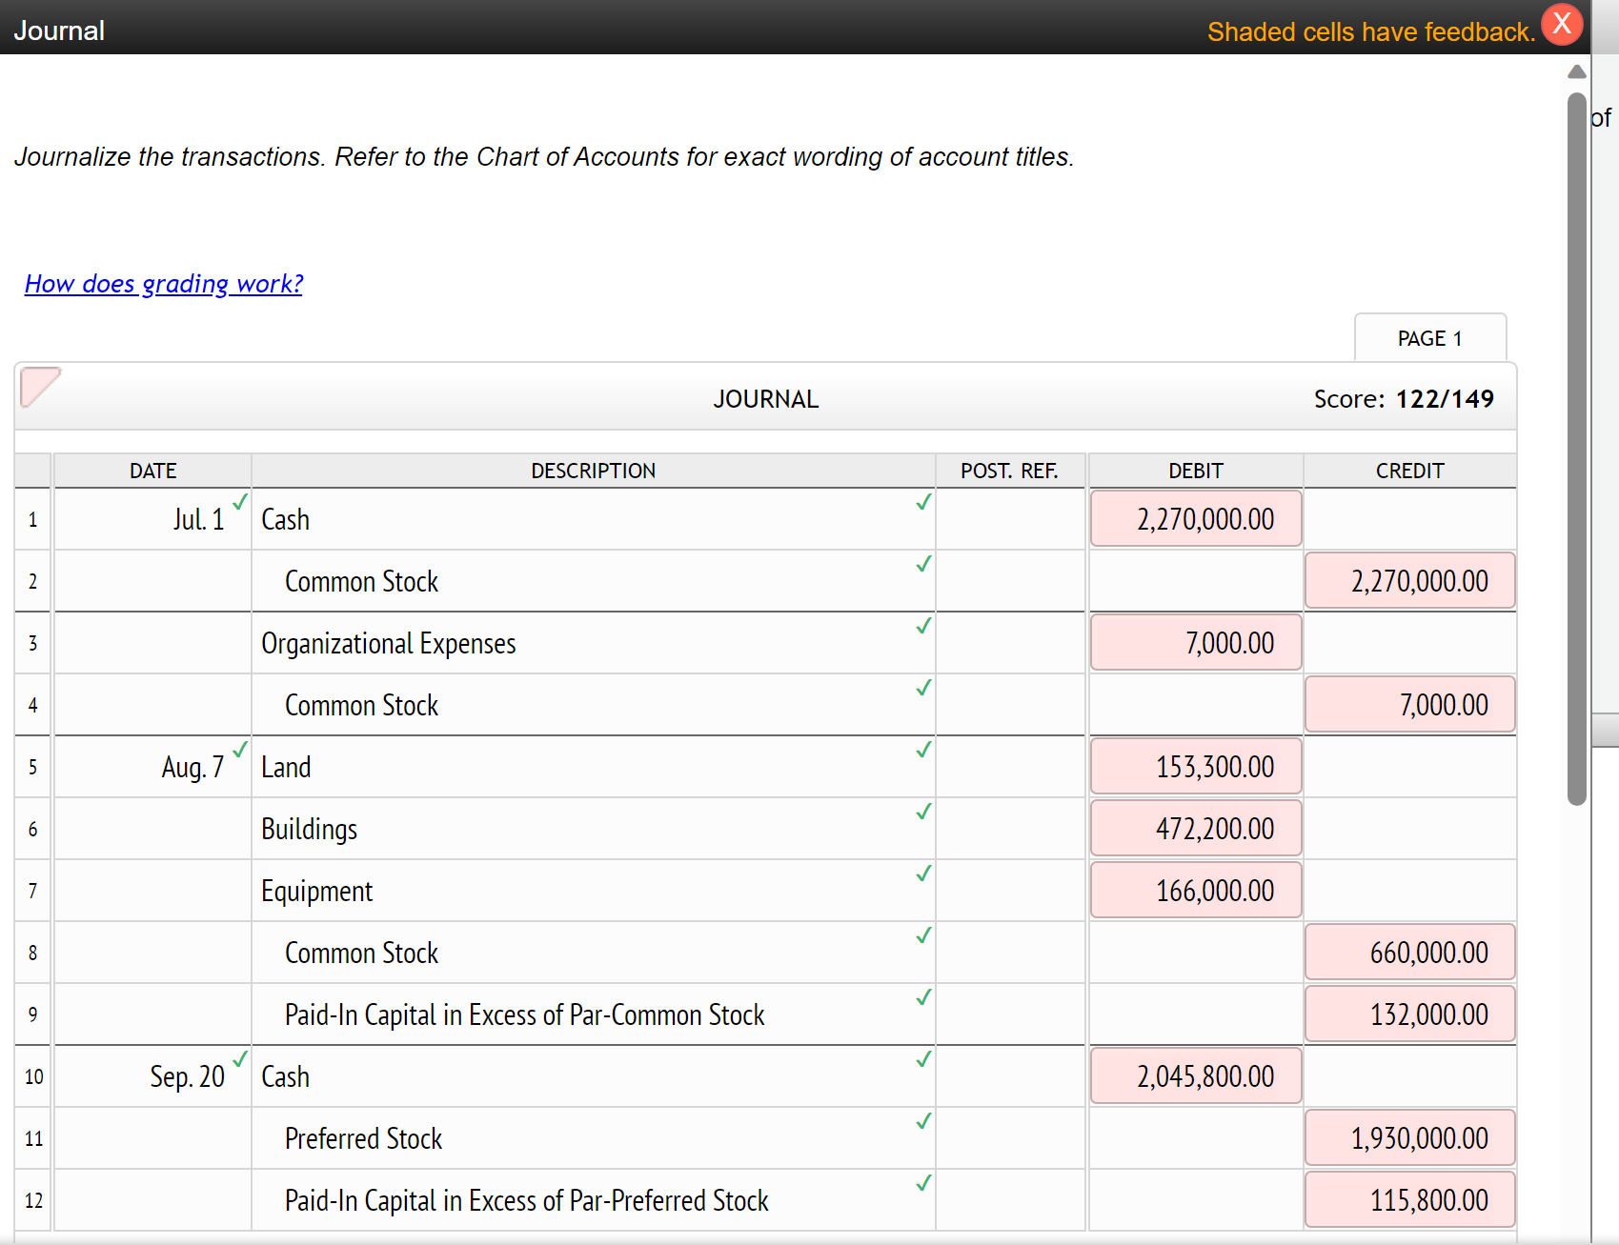This screenshot has width=1619, height=1245.
Task: Click the shaded debit cell 2,270,000.00
Action: 1196,519
